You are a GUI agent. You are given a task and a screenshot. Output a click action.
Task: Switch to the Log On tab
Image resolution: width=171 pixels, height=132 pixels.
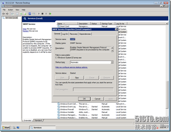pos(65,34)
